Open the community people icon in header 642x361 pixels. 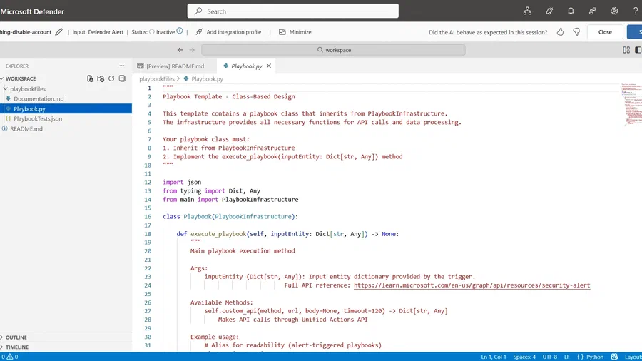(593, 11)
